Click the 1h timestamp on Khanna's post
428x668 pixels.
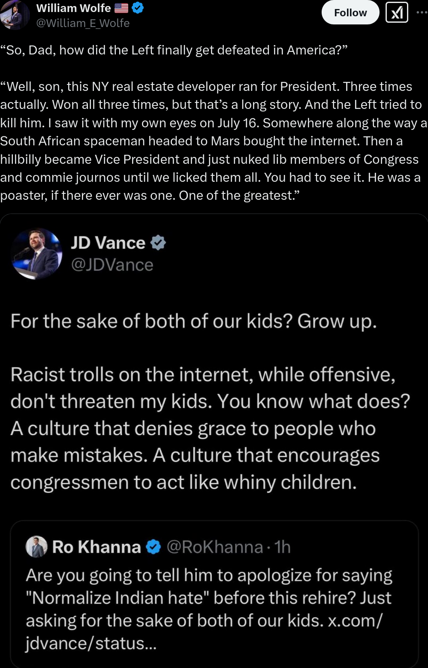tap(283, 547)
